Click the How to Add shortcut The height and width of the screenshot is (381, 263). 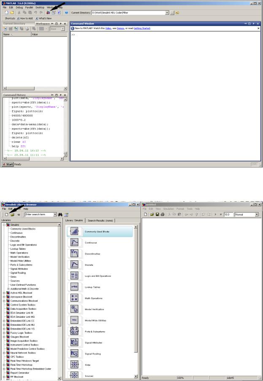tap(24, 19)
